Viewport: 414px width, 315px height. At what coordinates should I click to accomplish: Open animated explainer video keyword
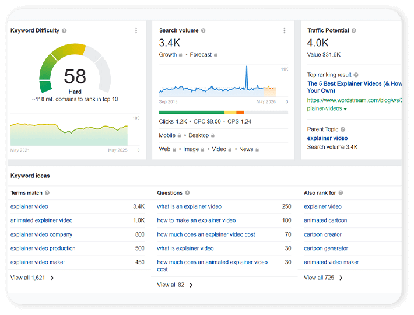pos(41,220)
